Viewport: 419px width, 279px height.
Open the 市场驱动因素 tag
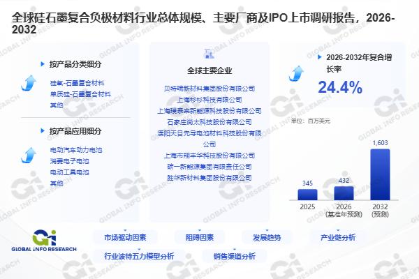click(125, 237)
